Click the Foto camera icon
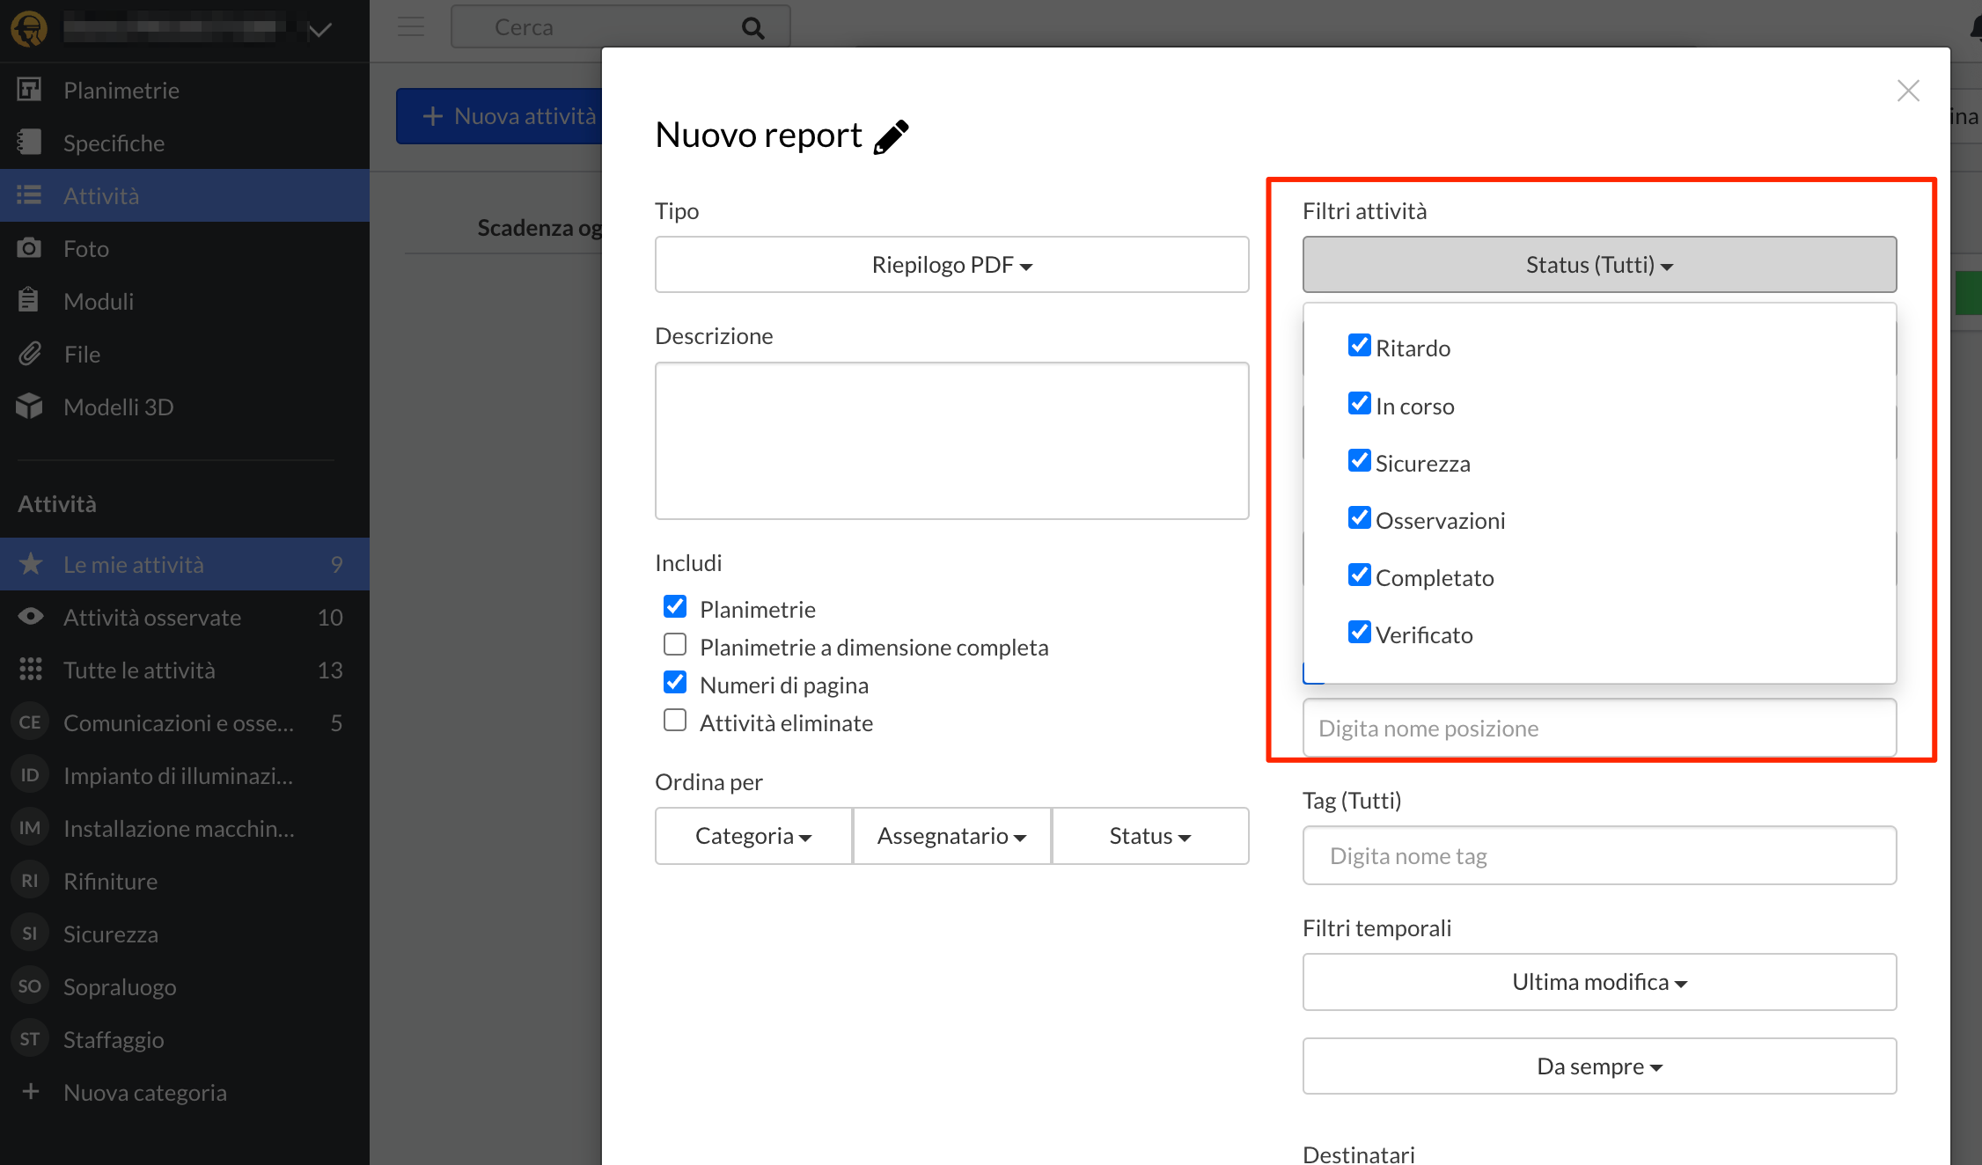This screenshot has width=1982, height=1165. tap(29, 248)
